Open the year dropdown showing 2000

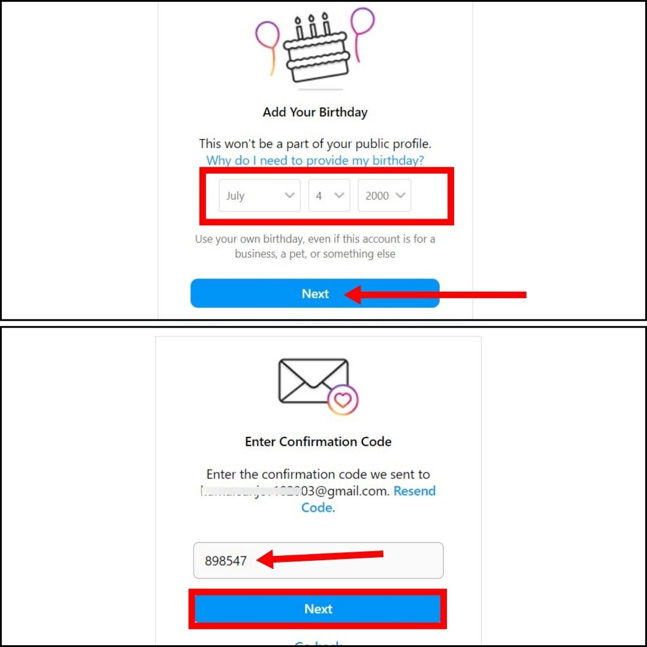click(x=385, y=195)
